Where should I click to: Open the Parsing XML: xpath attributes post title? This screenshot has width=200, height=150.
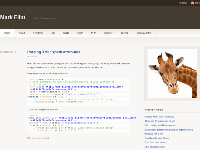point(54,52)
